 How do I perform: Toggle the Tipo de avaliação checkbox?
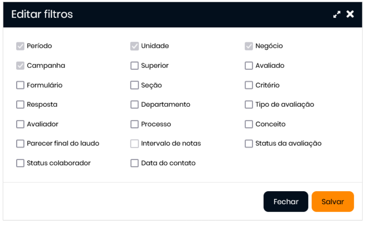(x=249, y=105)
